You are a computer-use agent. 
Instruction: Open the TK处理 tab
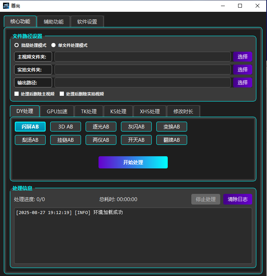pyautogui.click(x=89, y=111)
